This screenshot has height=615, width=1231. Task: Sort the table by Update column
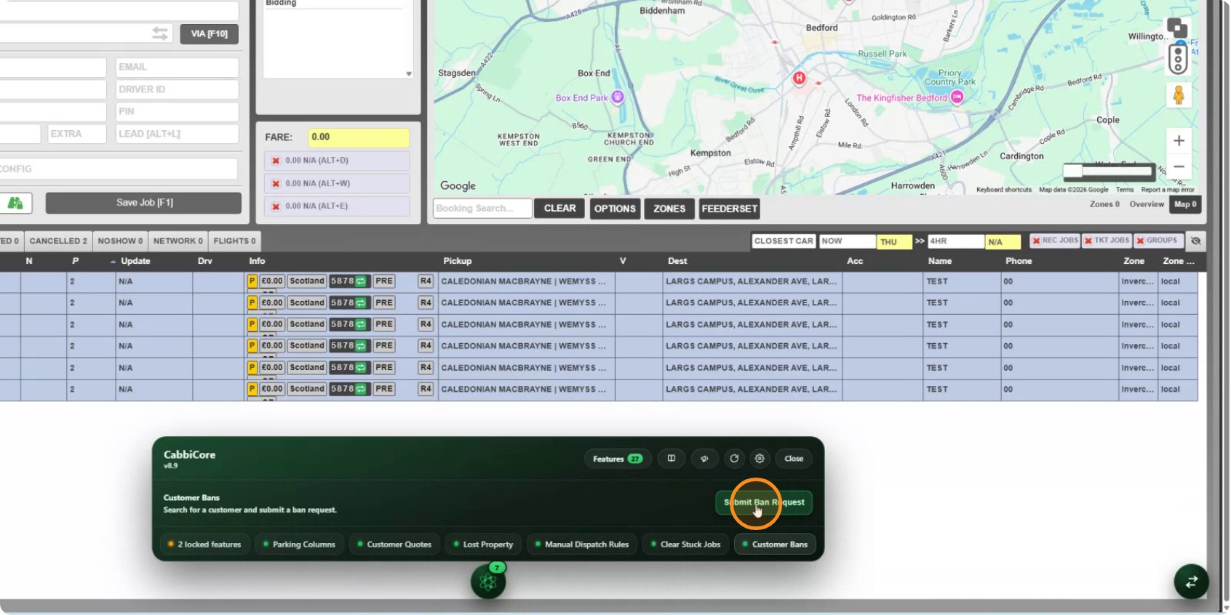pos(135,261)
